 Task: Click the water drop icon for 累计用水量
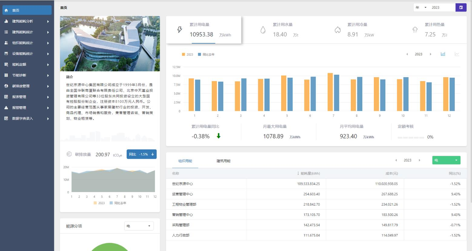[x=263, y=30]
